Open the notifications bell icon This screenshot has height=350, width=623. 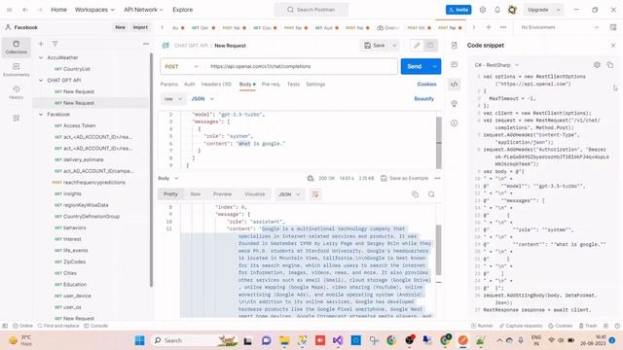pos(497,10)
